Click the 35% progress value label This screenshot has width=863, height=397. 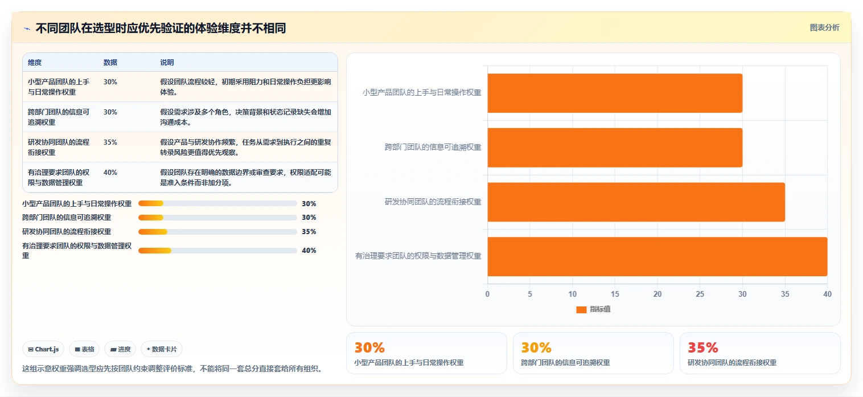coord(309,232)
